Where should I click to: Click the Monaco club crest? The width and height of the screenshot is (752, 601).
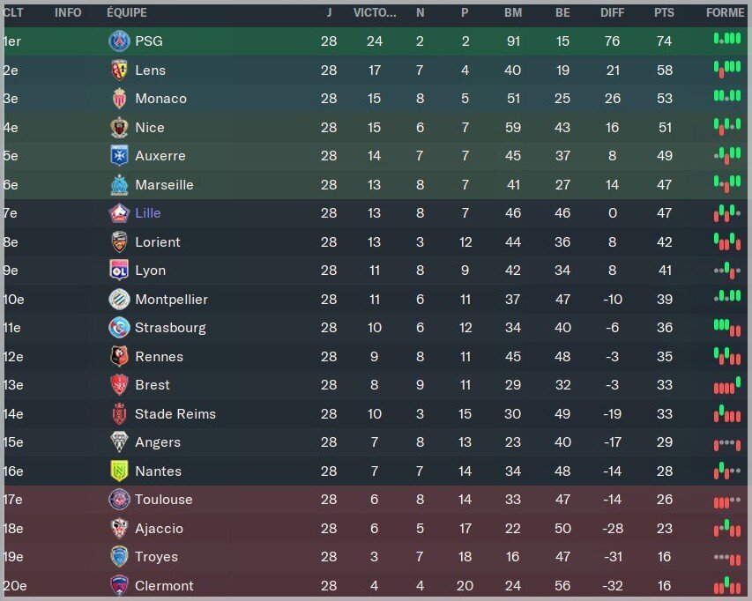tap(119, 99)
